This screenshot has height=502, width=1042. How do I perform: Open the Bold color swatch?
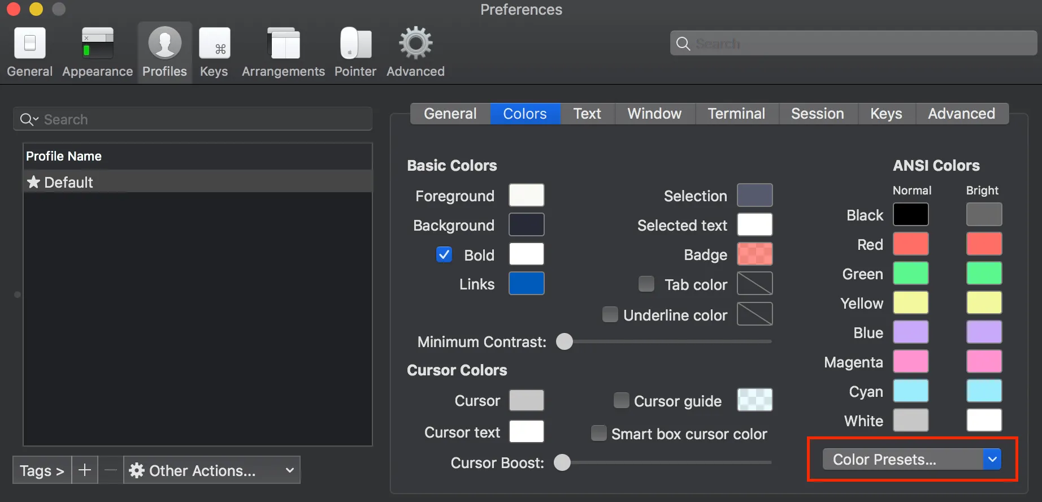click(527, 254)
